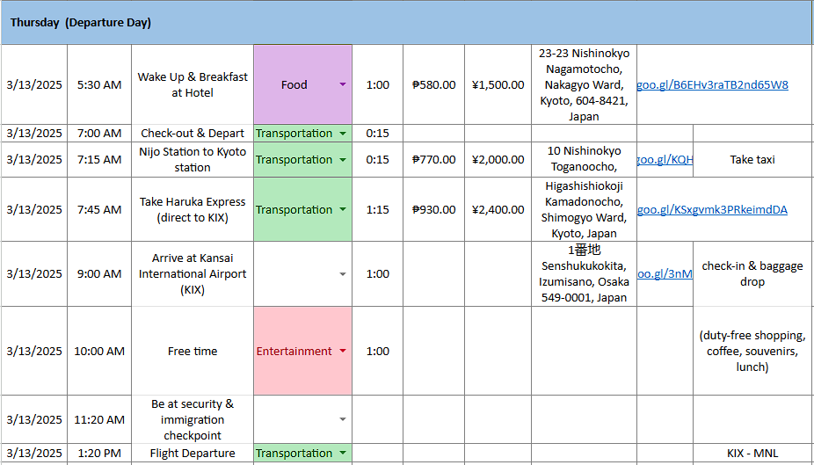Select 0:15 duration in Nijo Station row
The height and width of the screenshot is (465, 814).
(378, 160)
